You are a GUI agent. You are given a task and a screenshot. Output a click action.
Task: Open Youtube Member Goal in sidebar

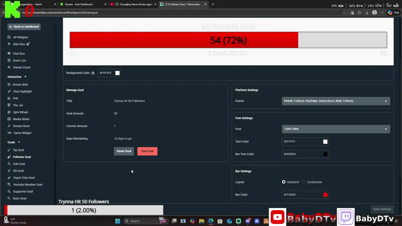pyautogui.click(x=28, y=185)
